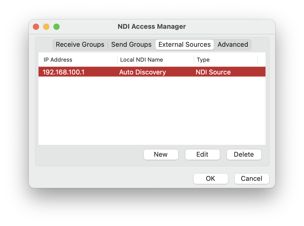Close the window with the red button
Screen dimensions: 304x226
36,27
